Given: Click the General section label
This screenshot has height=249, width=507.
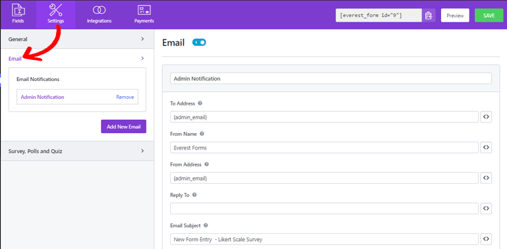Looking at the screenshot, I should click(x=18, y=39).
